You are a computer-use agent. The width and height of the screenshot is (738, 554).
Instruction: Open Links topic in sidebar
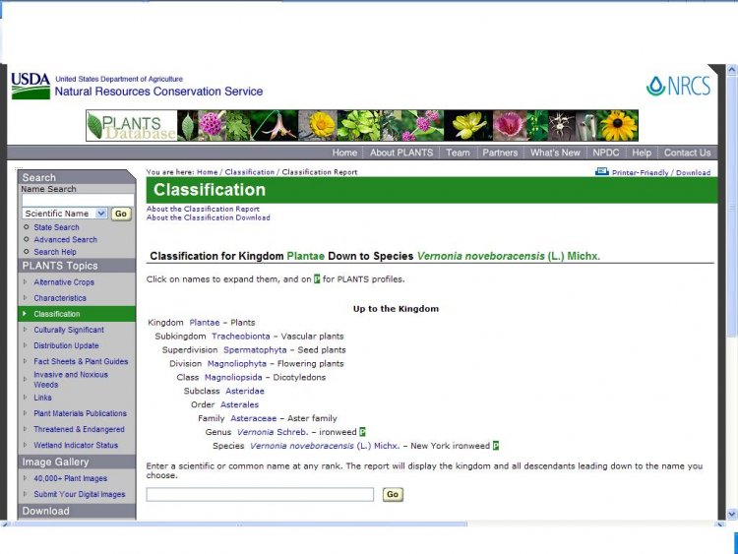click(x=42, y=398)
